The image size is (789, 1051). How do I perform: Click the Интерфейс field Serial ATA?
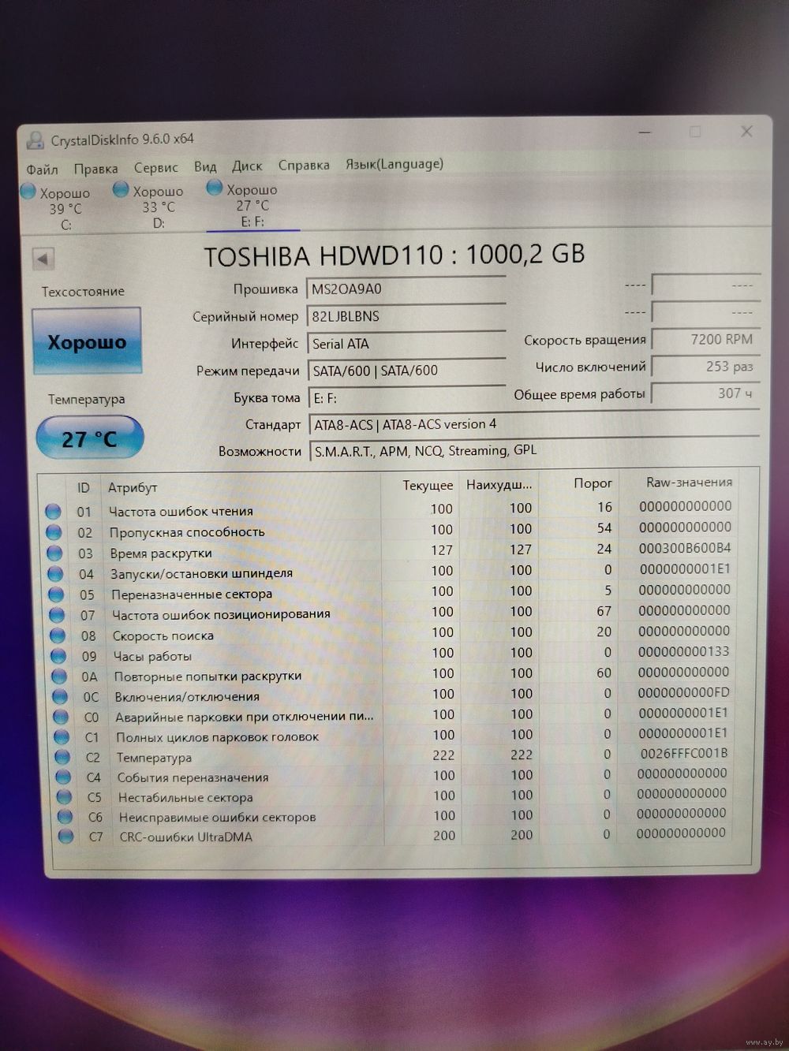point(406,344)
